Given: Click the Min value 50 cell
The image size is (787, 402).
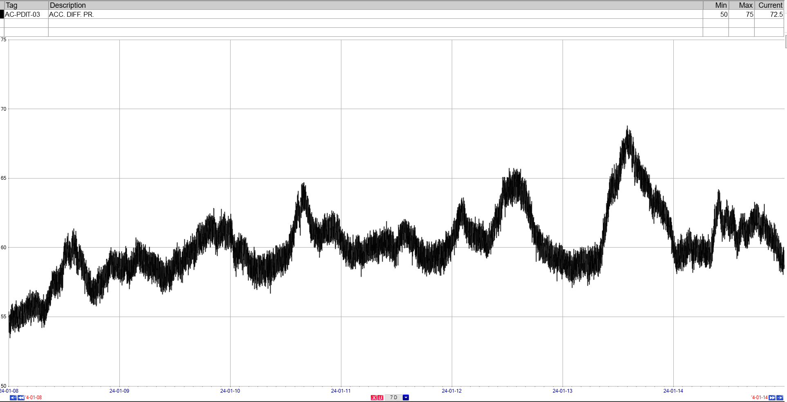Looking at the screenshot, I should point(716,14).
